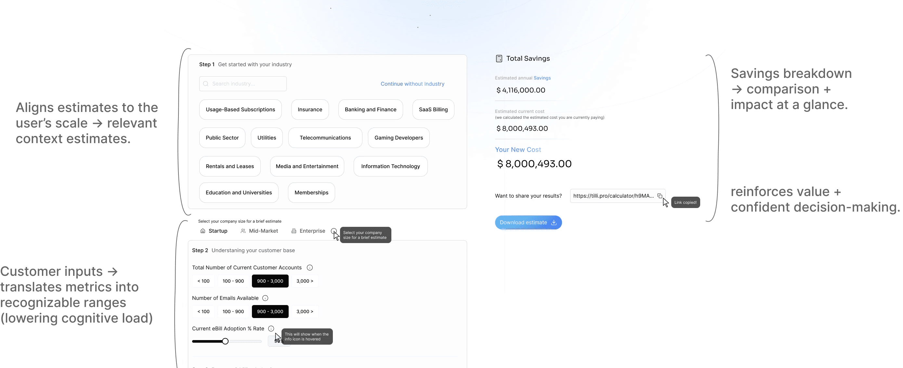Click the download icon in Download estimate button
The image size is (903, 368).
(554, 223)
